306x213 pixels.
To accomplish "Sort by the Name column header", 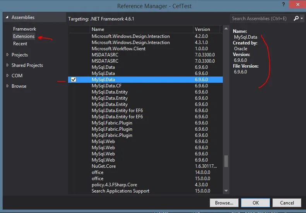I will tap(142, 29).
